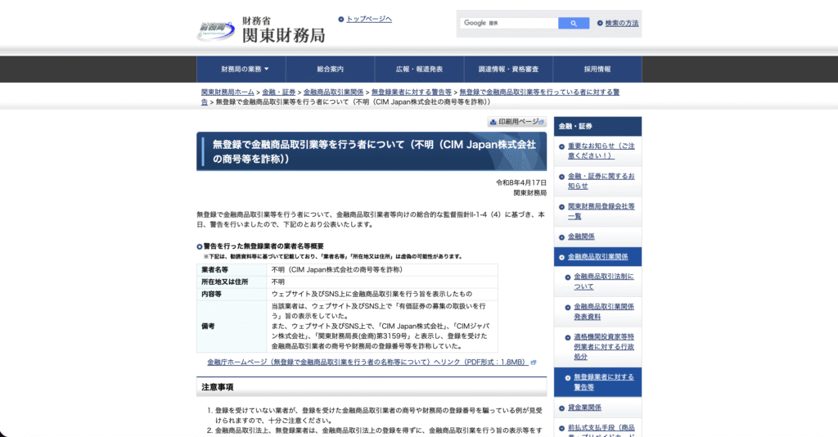This screenshot has width=838, height=437.
Task: Open sidebar link 重要なお知らせ（ご注意ください！）
Action: point(601,151)
